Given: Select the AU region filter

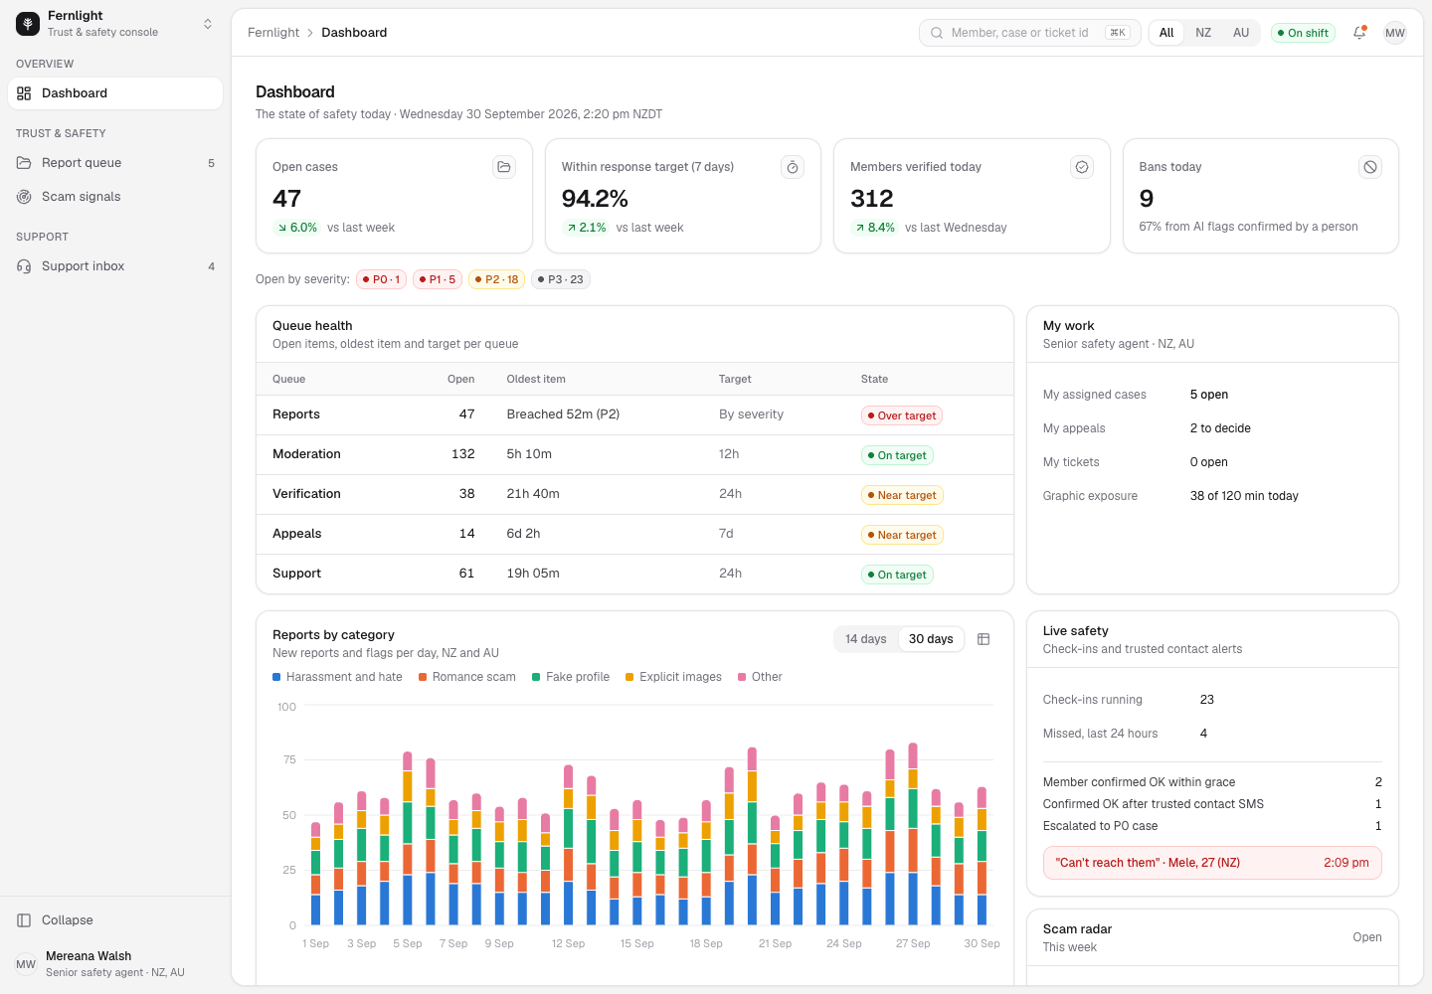Looking at the screenshot, I should pos(1241,33).
